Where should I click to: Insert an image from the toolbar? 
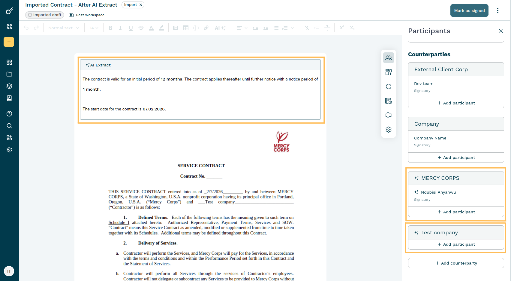(x=176, y=28)
